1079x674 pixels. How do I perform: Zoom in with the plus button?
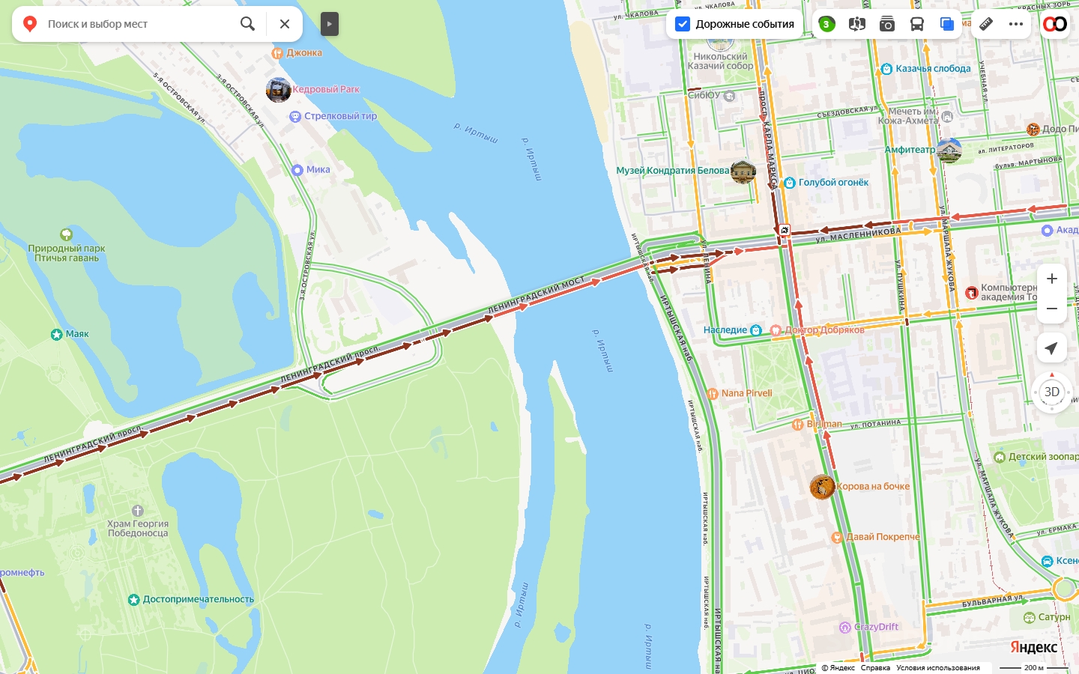1052,279
